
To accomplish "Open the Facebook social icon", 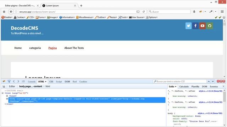I will [195, 26].
